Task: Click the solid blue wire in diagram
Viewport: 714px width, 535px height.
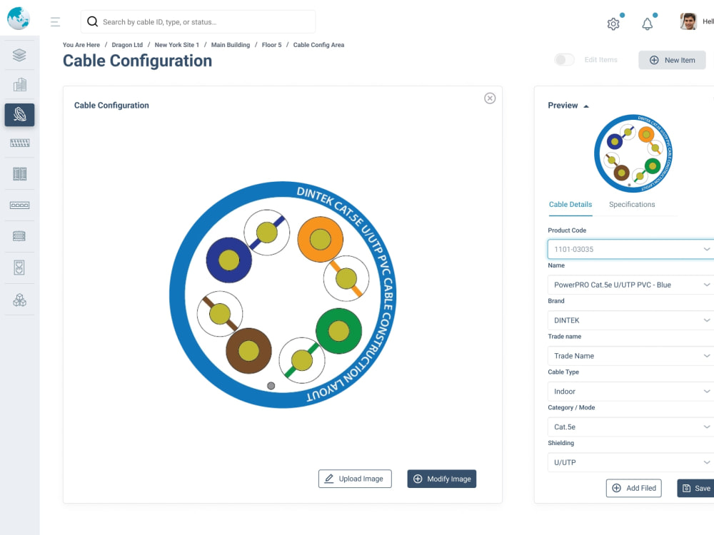Action: pos(229,260)
